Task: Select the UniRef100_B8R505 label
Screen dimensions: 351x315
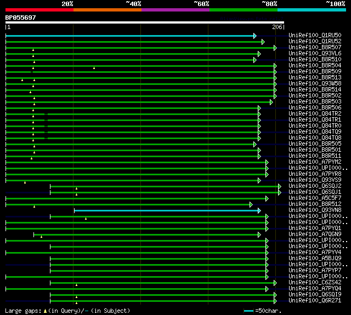Action: pos(315,144)
